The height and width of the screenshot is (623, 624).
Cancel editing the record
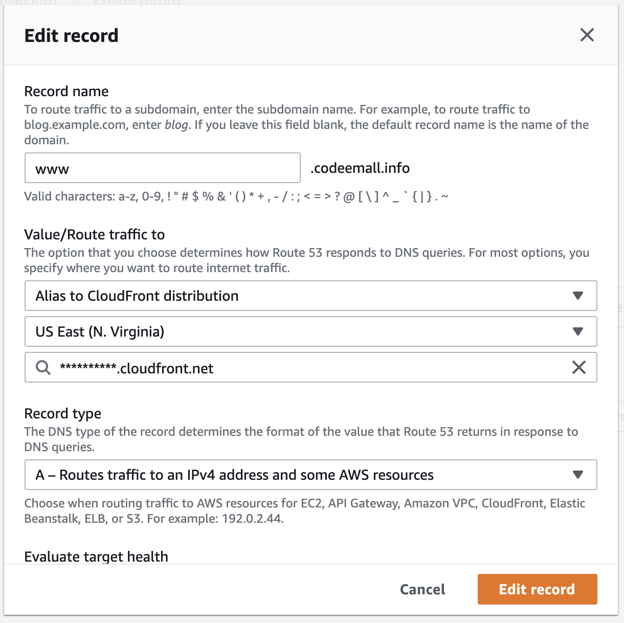tap(422, 589)
